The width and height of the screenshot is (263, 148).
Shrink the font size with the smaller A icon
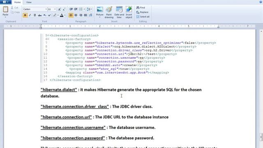(x=64, y=9)
